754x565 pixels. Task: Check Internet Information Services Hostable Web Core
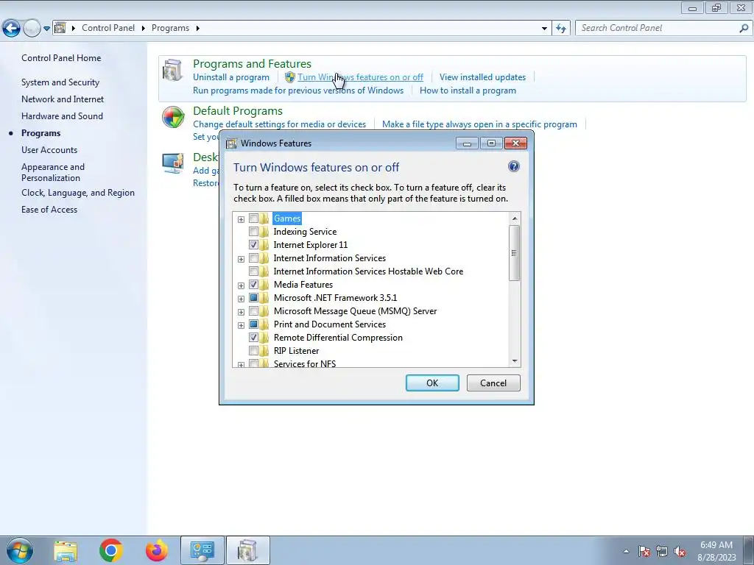(x=253, y=271)
